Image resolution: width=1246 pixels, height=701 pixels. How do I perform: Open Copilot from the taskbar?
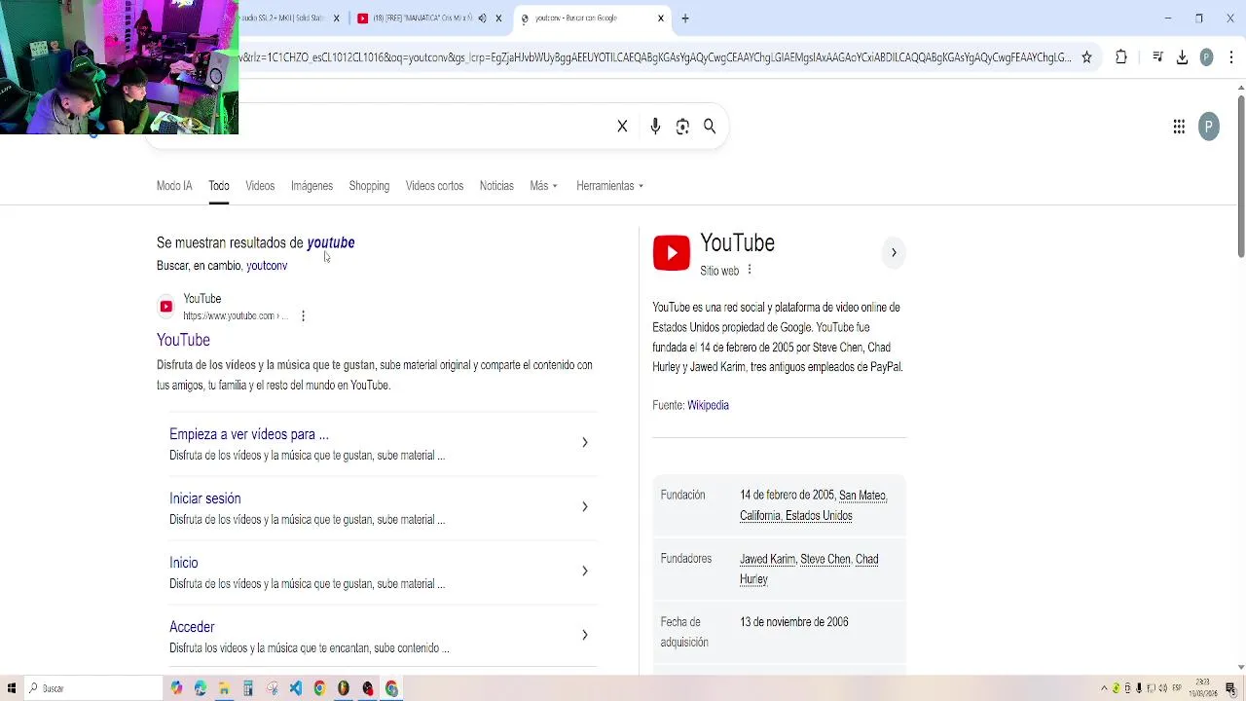(176, 688)
